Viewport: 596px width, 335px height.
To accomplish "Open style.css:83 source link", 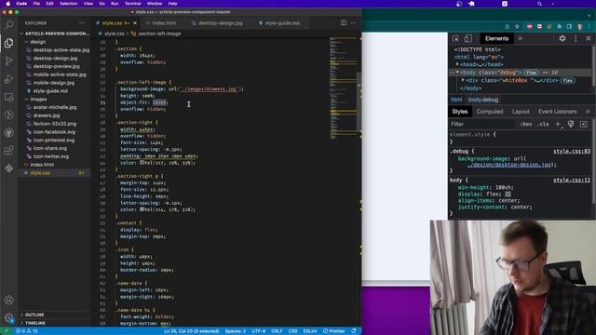I will tap(572, 151).
